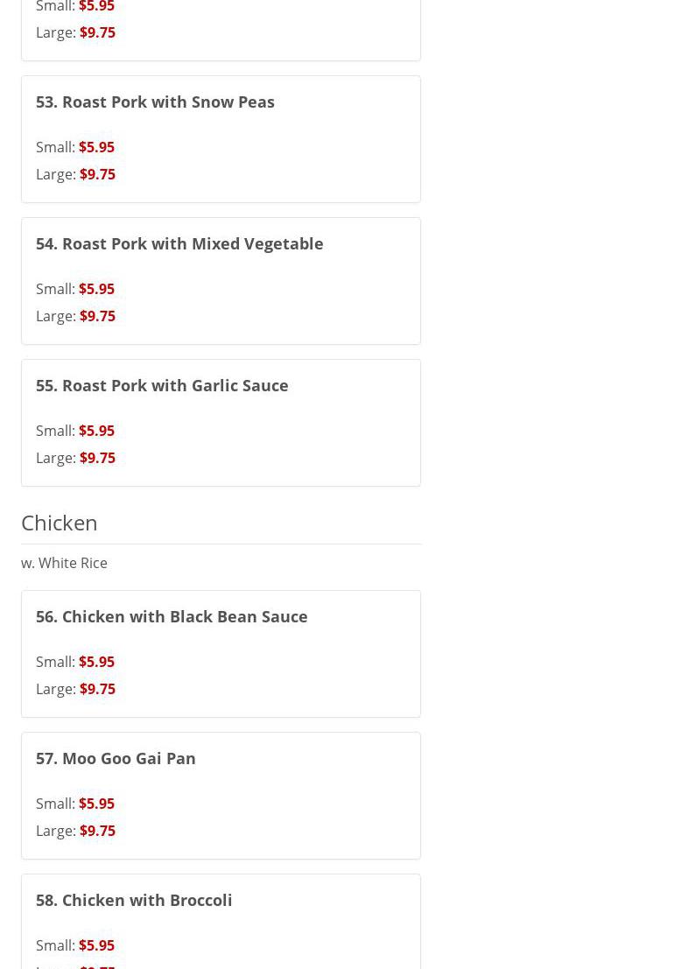The height and width of the screenshot is (969, 674).
Task: Select Roast Pork with Mixed Vegetable
Action: click(179, 243)
